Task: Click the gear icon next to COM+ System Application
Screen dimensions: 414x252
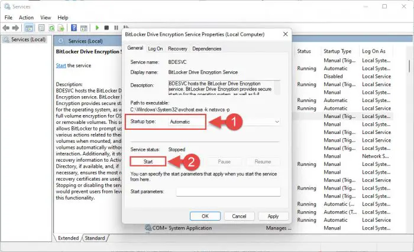Action: click(148, 228)
